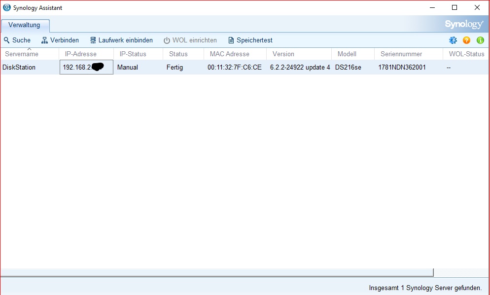Sort by the IP-Adresse column header
Screen dimensions: 490x295
86,54
